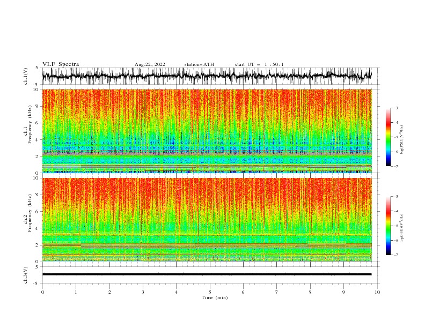Image resolution: width=425 pixels, height=328 pixels.
Task: Click the upper color scale log(PSD) label
Action: point(401,140)
